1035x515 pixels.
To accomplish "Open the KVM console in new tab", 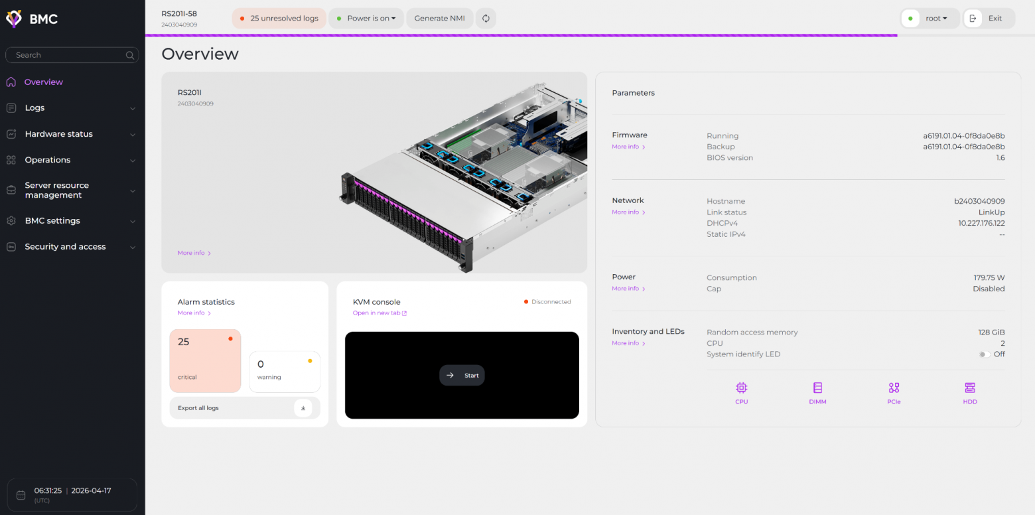I will tap(379, 313).
